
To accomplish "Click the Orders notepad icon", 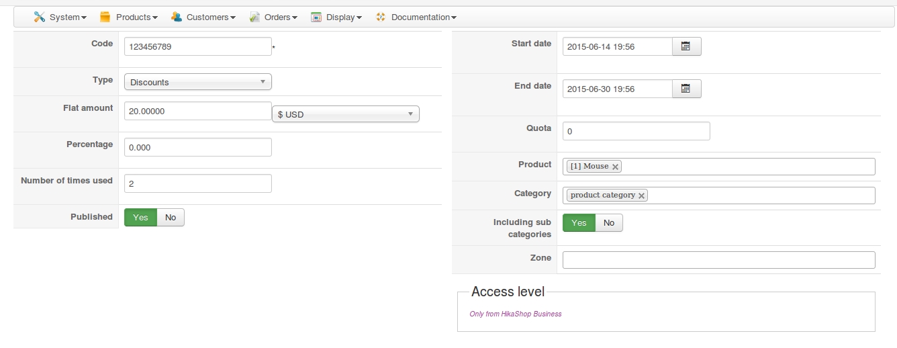I will [x=254, y=17].
